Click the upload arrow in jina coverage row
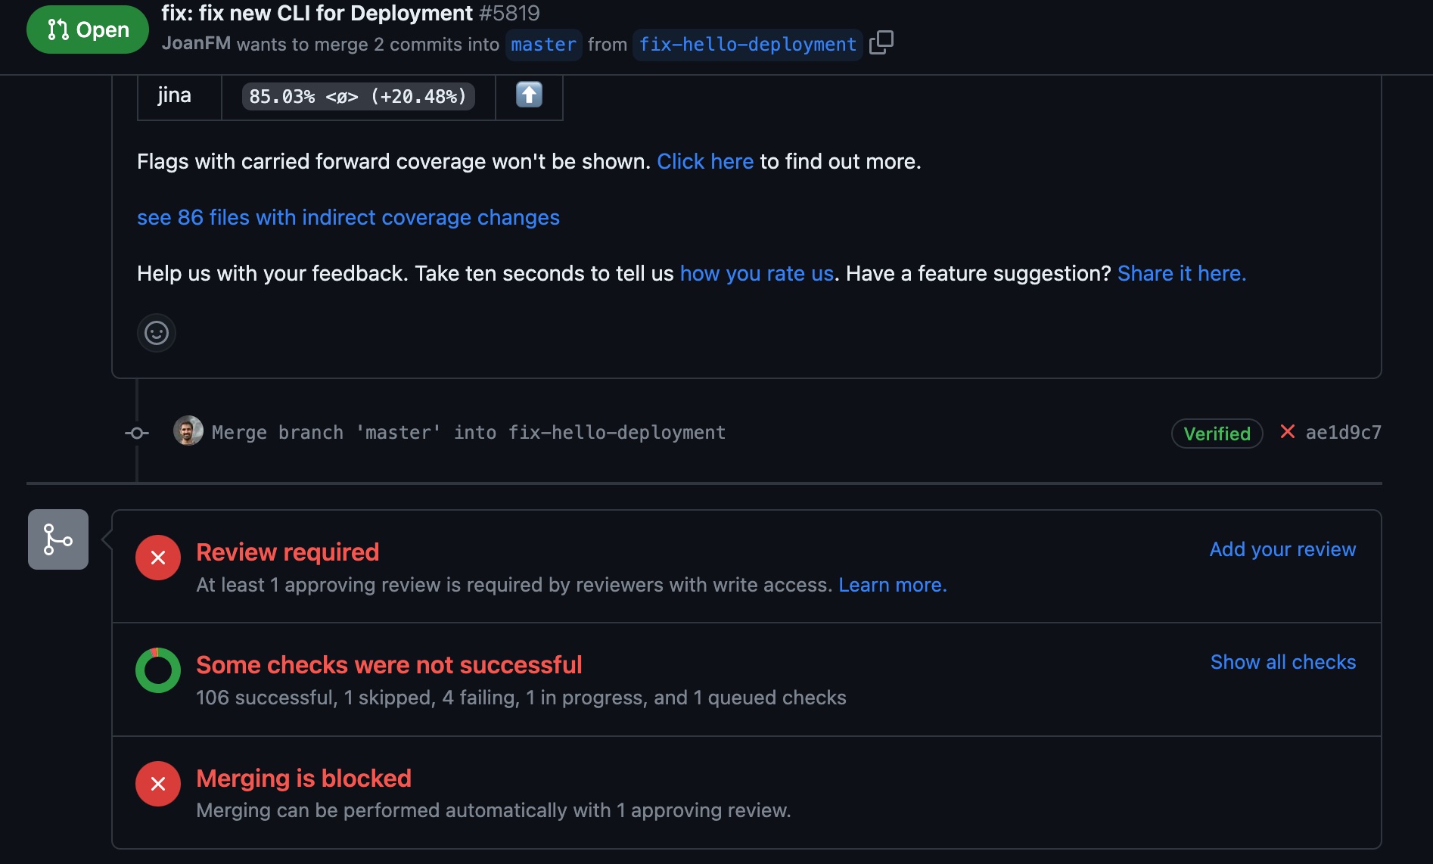 point(529,95)
